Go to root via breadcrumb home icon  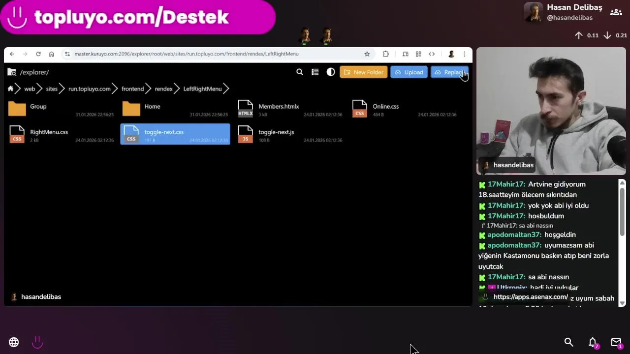pyautogui.click(x=10, y=89)
